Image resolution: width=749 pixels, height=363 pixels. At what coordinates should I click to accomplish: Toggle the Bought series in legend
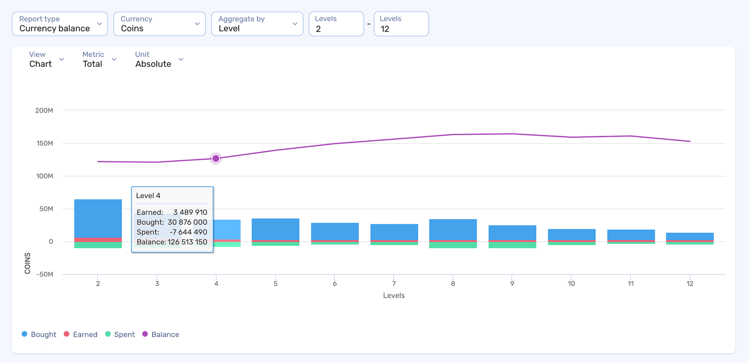[43, 335]
